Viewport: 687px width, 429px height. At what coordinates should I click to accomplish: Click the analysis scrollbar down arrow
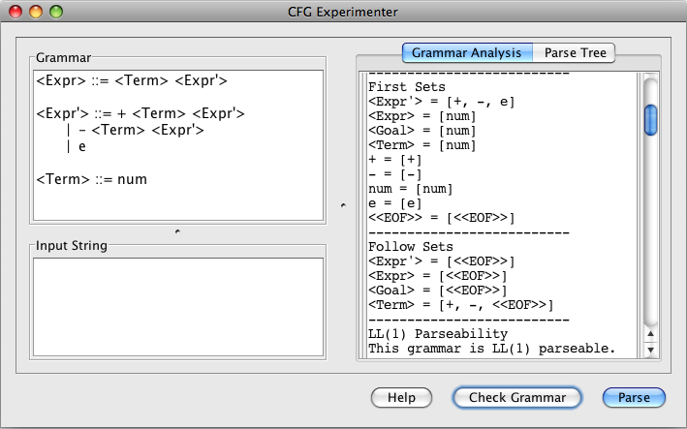point(650,350)
